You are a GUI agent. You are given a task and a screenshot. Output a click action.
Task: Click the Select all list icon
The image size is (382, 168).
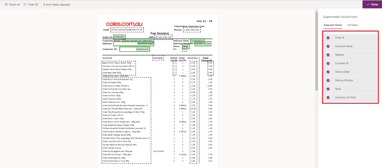6,4
